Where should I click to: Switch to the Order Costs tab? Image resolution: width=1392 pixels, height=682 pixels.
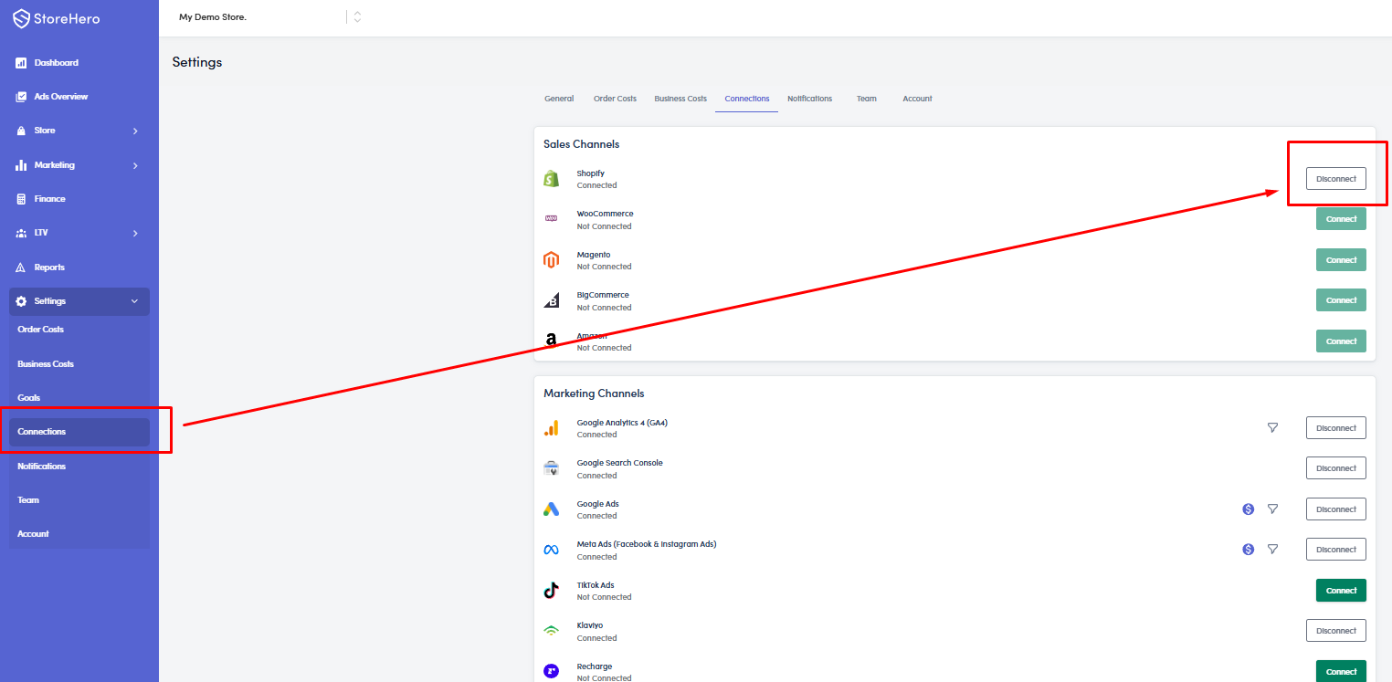pyautogui.click(x=615, y=99)
